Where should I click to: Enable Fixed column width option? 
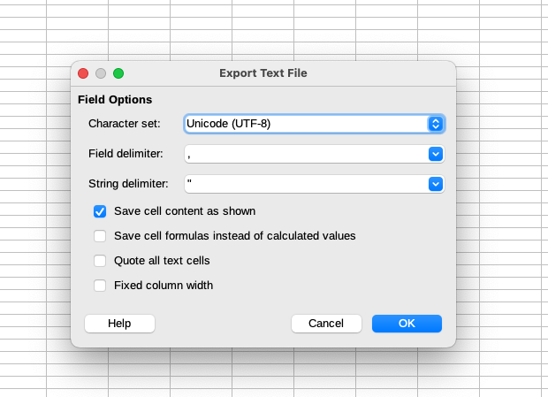(100, 286)
